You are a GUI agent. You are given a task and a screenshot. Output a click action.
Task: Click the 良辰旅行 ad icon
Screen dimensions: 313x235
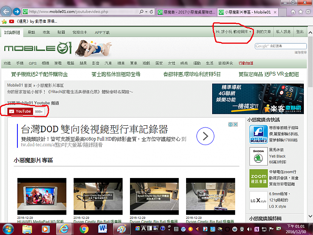pyautogui.click(x=258, y=134)
